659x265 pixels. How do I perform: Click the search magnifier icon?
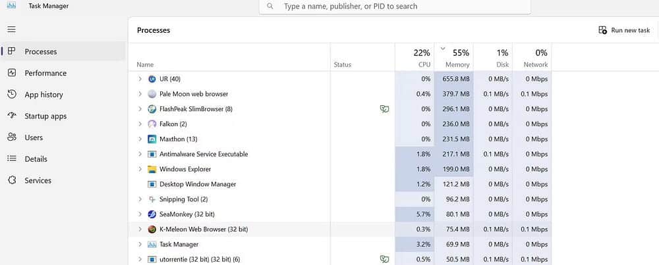coord(270,7)
